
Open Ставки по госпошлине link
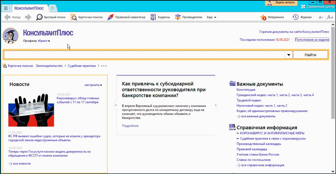point(254,160)
